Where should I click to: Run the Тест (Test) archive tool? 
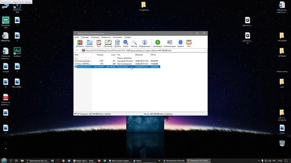99,43
